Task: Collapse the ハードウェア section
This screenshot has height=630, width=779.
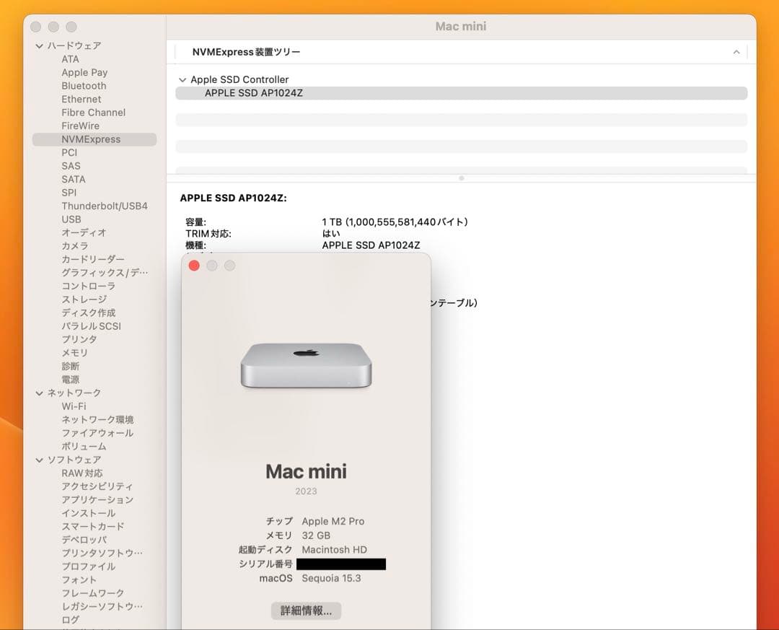Action: pos(38,45)
